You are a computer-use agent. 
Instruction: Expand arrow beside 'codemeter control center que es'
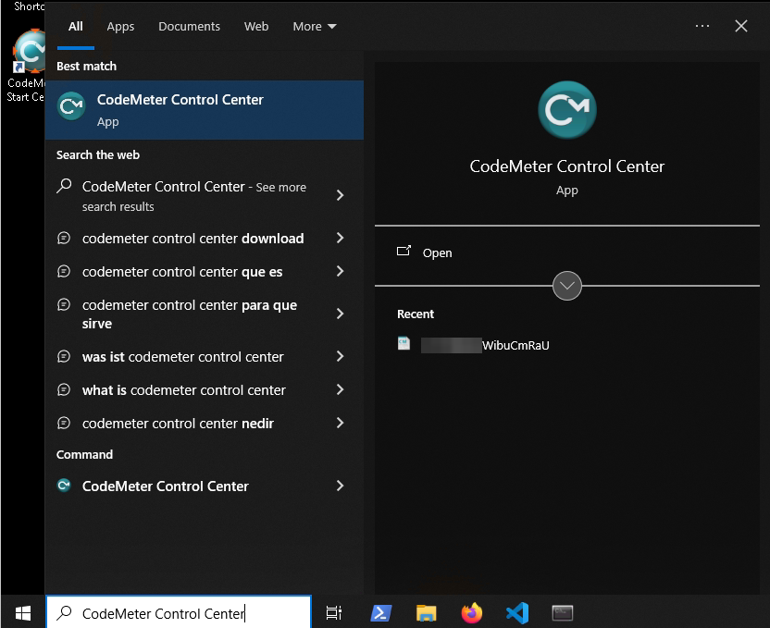[341, 271]
